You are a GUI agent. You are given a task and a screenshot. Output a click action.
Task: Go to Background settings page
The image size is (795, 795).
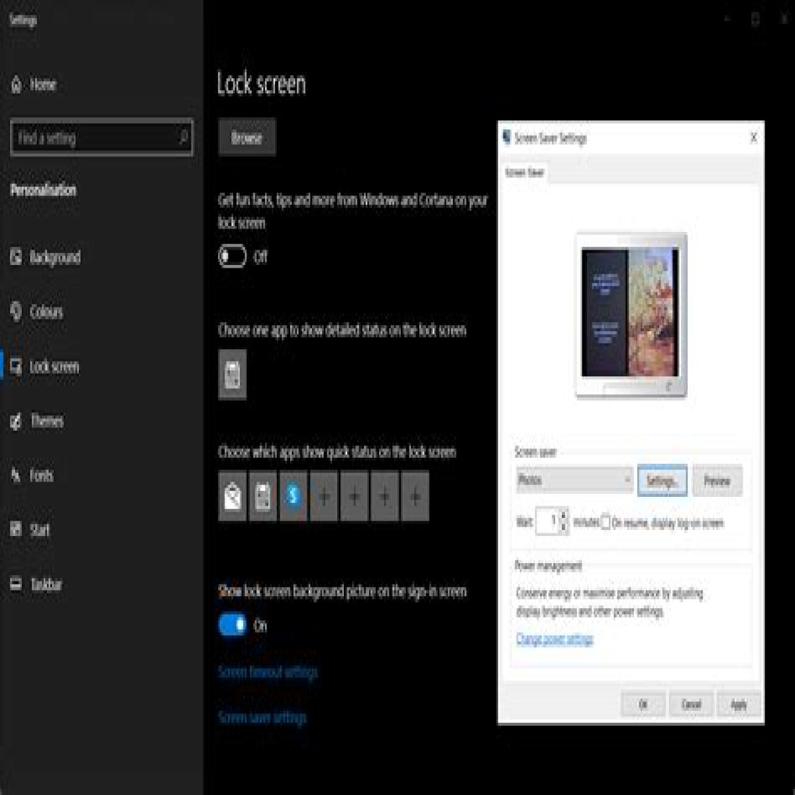[x=55, y=257]
